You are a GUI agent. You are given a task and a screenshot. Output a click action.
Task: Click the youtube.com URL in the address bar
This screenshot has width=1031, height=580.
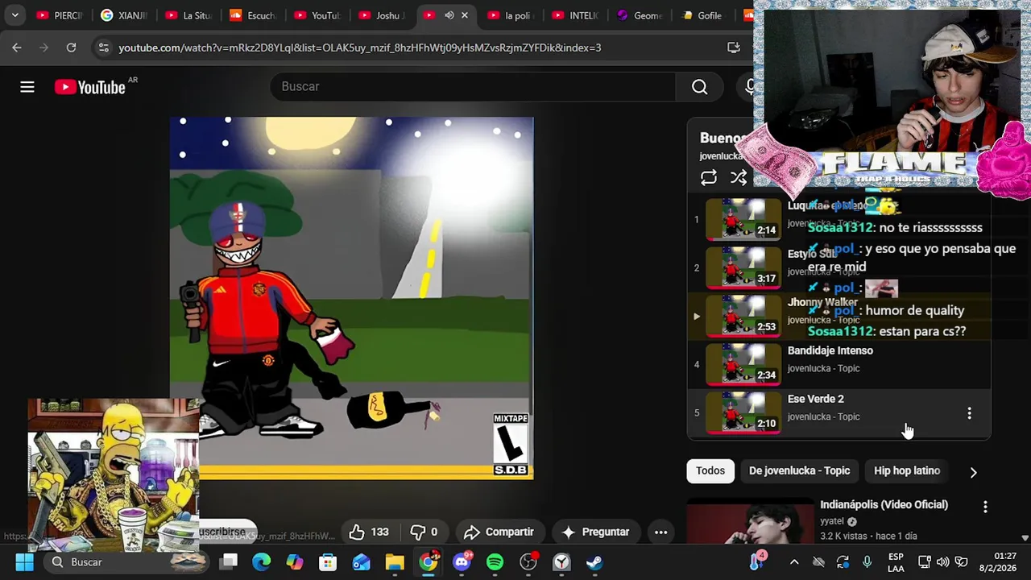[359, 48]
